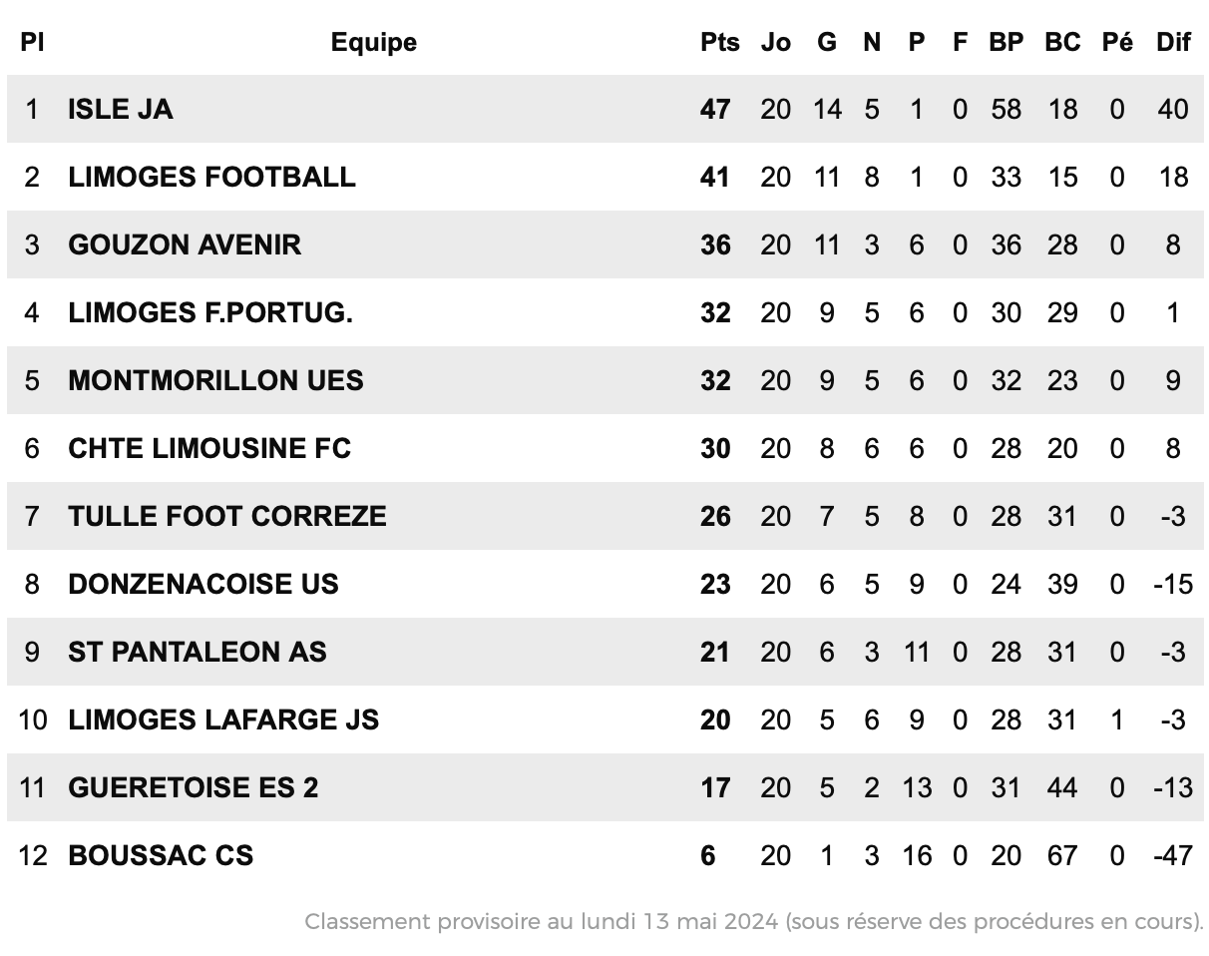Image resolution: width=1209 pixels, height=956 pixels.
Task: Open LIMOGES FOOTBALL team row
Action: 211,177
